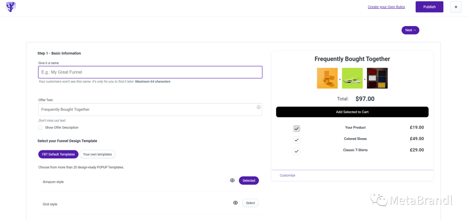This screenshot has width=468, height=220.
Task: Click the green sneaker product image
Action: pos(352,78)
